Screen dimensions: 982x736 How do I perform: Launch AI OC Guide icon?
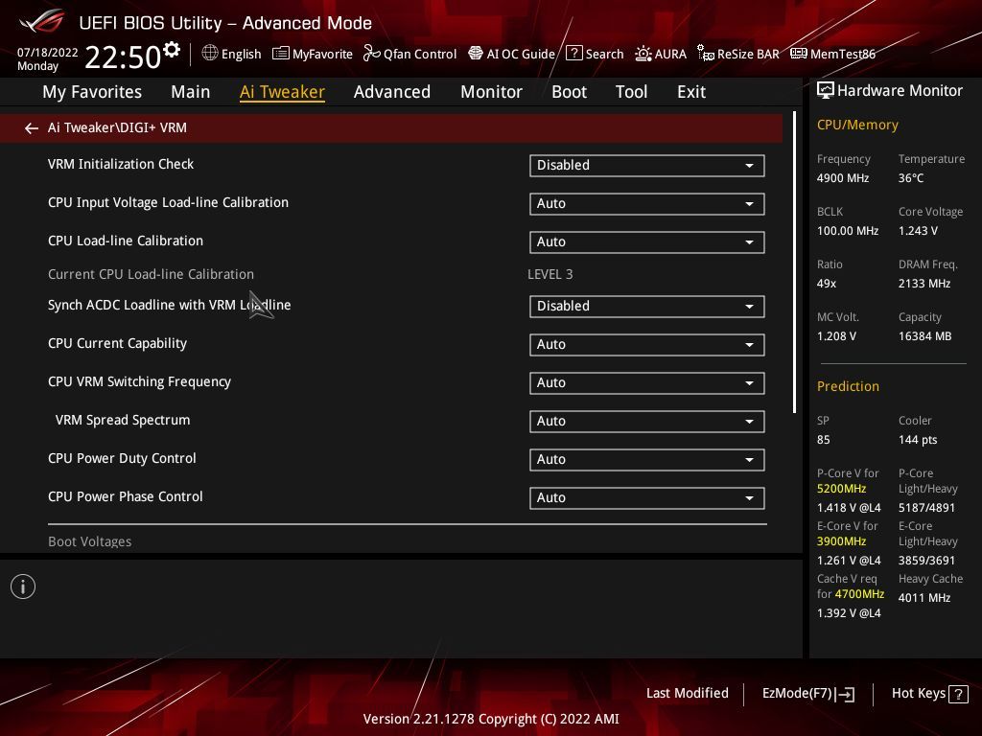coord(476,54)
